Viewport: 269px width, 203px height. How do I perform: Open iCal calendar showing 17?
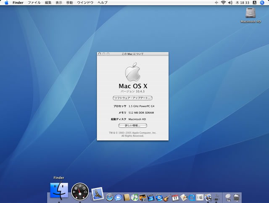[x=175, y=198]
